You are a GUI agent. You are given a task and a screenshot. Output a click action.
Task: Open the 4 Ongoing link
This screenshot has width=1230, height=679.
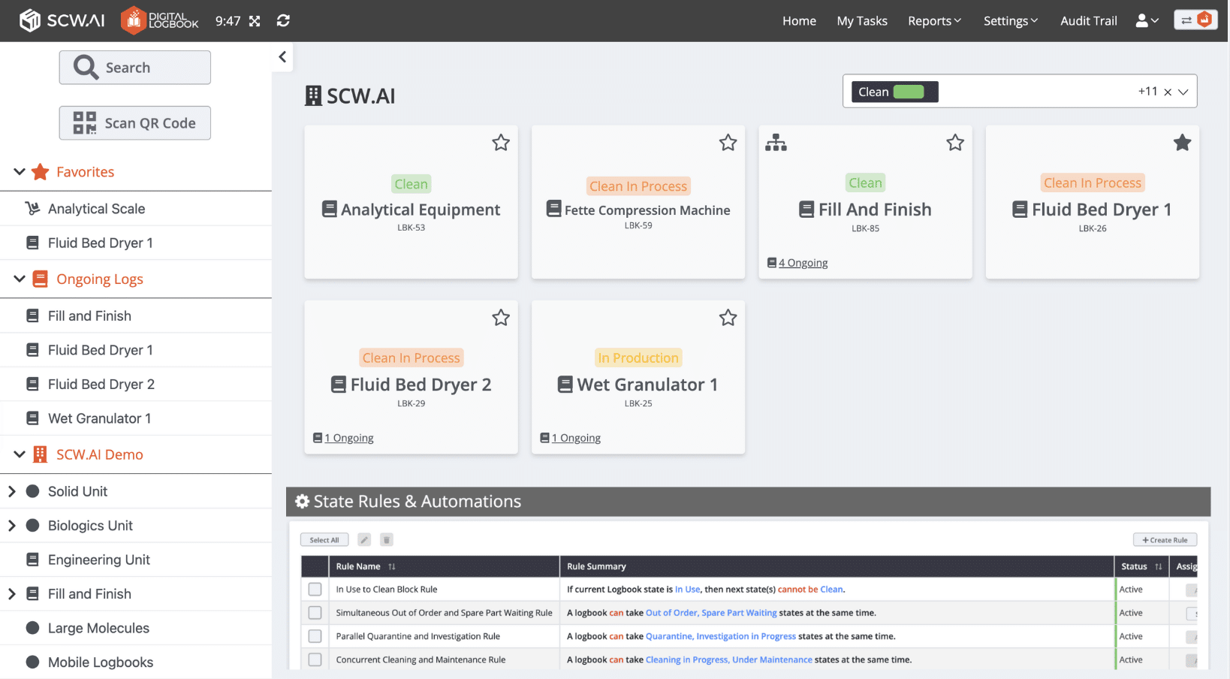click(803, 263)
